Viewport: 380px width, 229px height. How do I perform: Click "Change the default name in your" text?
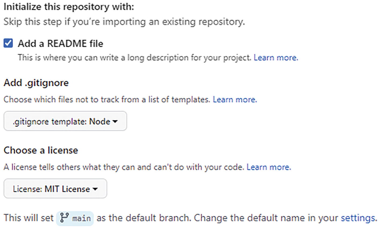click(x=265, y=218)
